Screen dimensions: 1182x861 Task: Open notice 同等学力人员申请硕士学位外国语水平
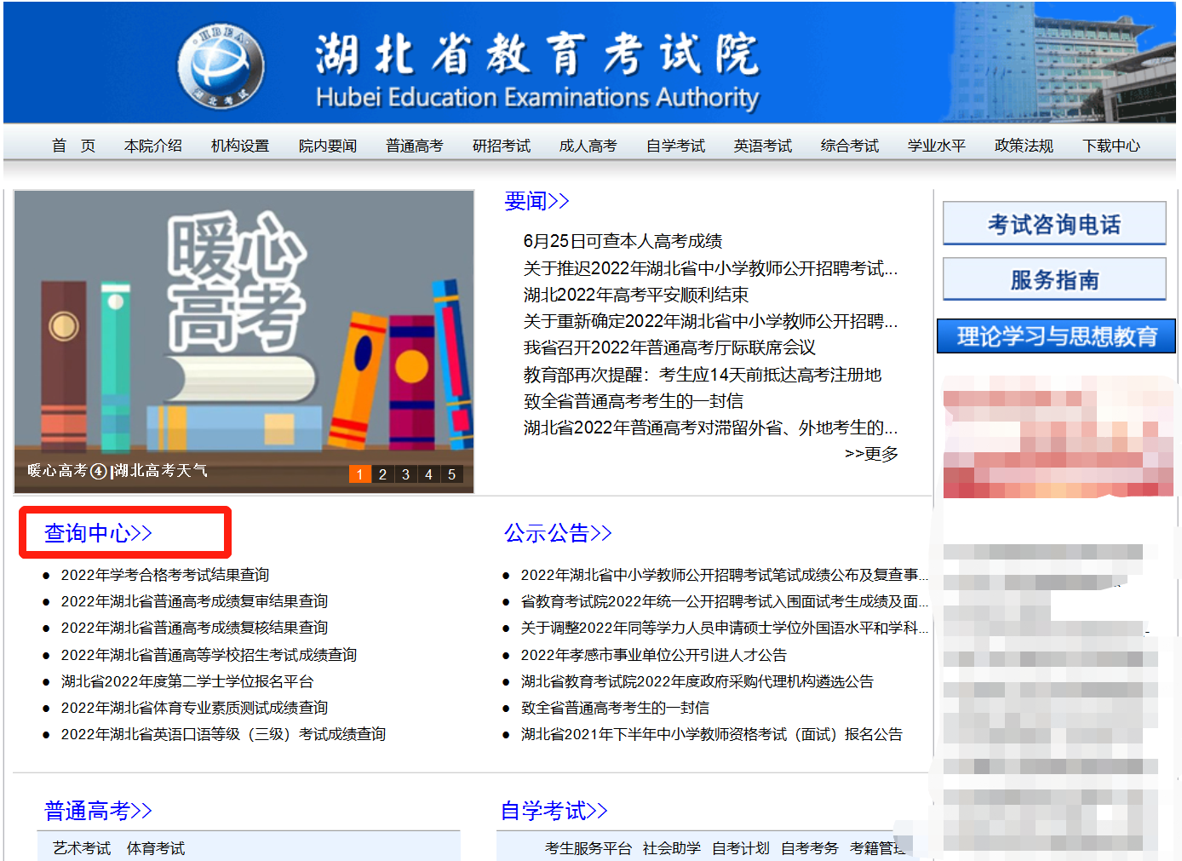[x=725, y=628]
